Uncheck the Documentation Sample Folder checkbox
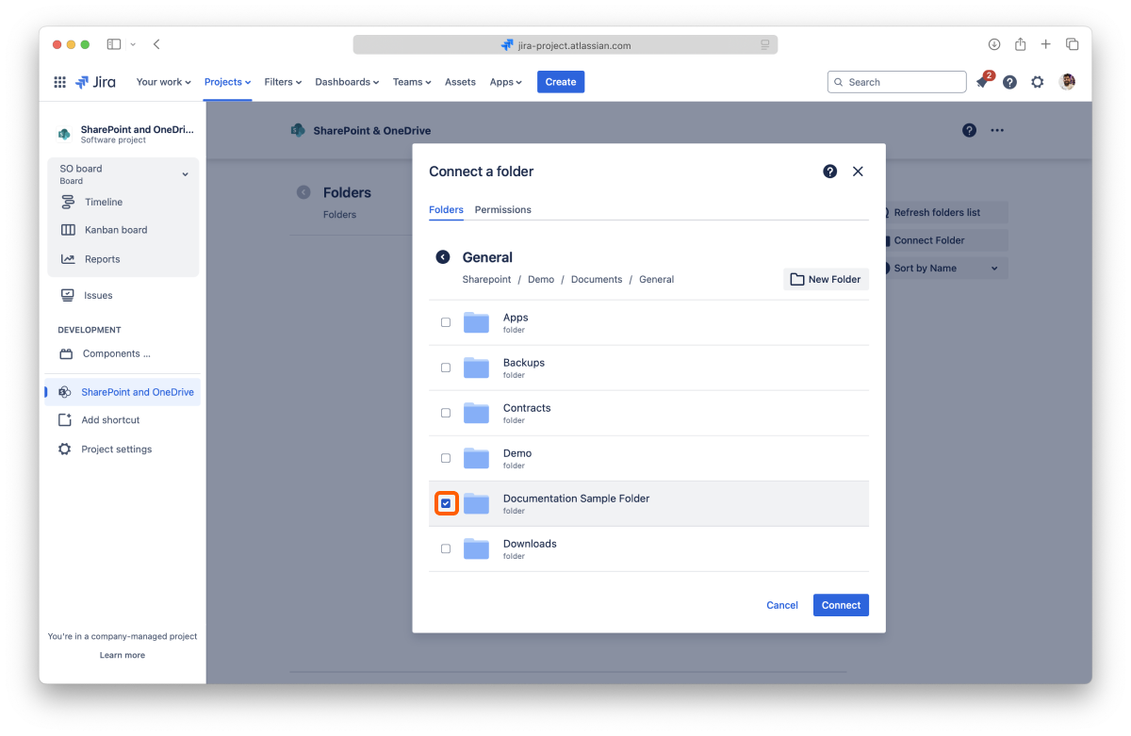This screenshot has width=1131, height=736. (x=446, y=504)
